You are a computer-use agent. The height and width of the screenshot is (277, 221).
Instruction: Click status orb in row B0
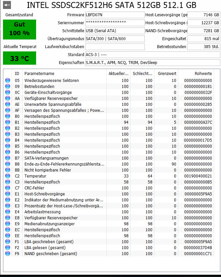click(8, 116)
